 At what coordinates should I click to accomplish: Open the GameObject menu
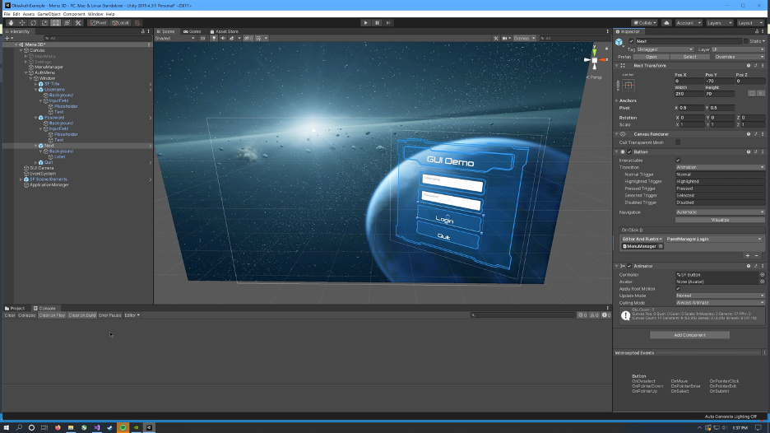(49, 14)
